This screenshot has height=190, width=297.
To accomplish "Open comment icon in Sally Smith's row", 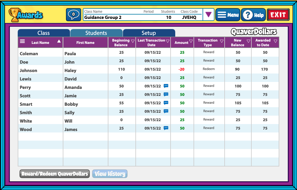I will [x=166, y=111].
